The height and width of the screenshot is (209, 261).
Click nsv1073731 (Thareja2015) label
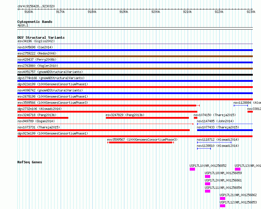tap(39, 127)
